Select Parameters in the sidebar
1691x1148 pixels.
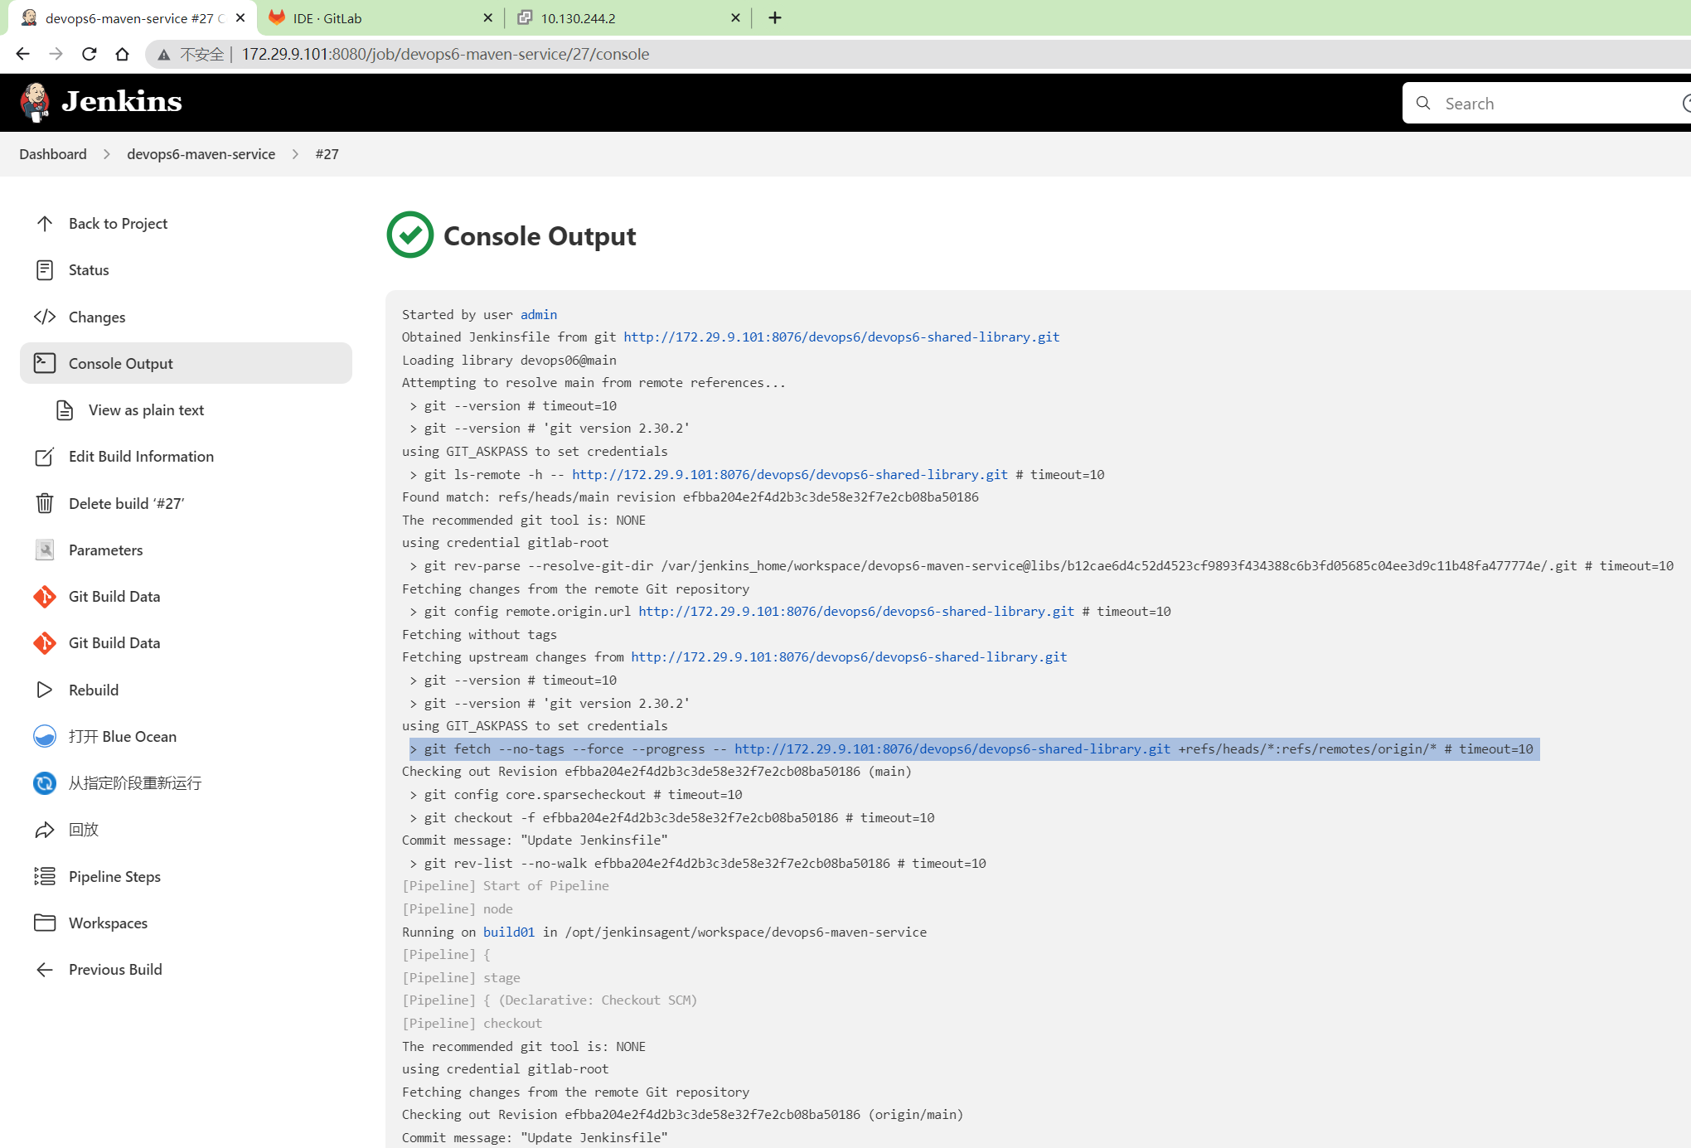pos(186,550)
